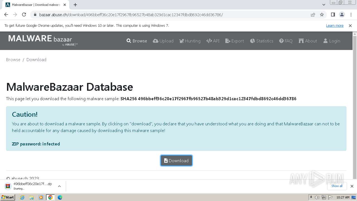The height and width of the screenshot is (201, 357).
Task: Open the Chrome three-dot menu
Action: pos(351,15)
